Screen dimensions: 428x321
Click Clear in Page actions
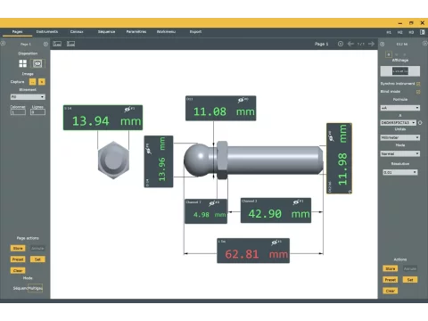coord(18,270)
